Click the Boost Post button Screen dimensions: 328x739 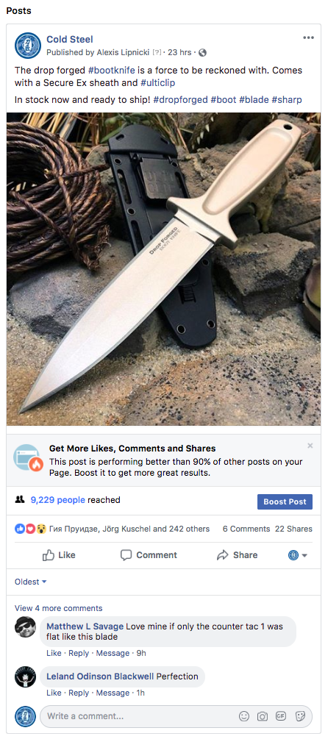(285, 501)
